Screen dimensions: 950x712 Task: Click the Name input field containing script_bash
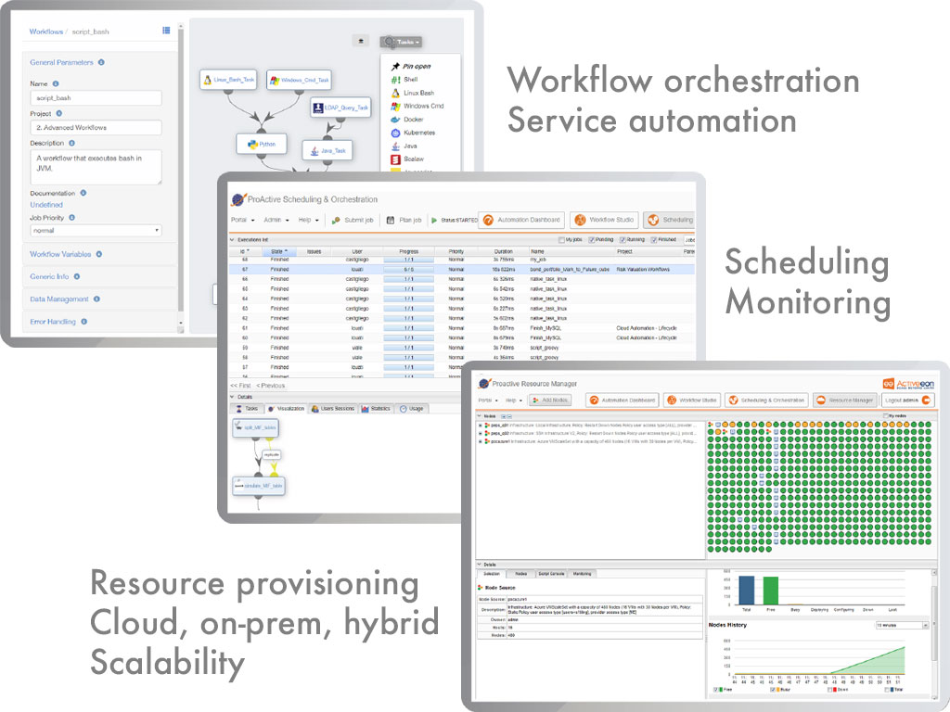coord(96,97)
